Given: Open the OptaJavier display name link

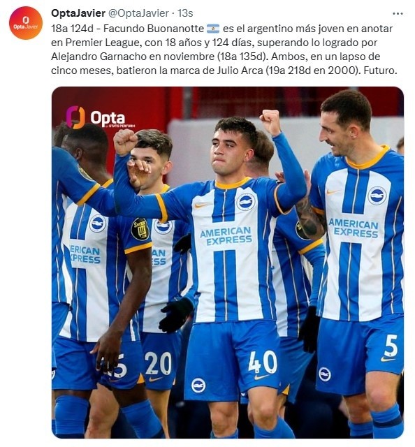Looking at the screenshot, I should 78,13.
